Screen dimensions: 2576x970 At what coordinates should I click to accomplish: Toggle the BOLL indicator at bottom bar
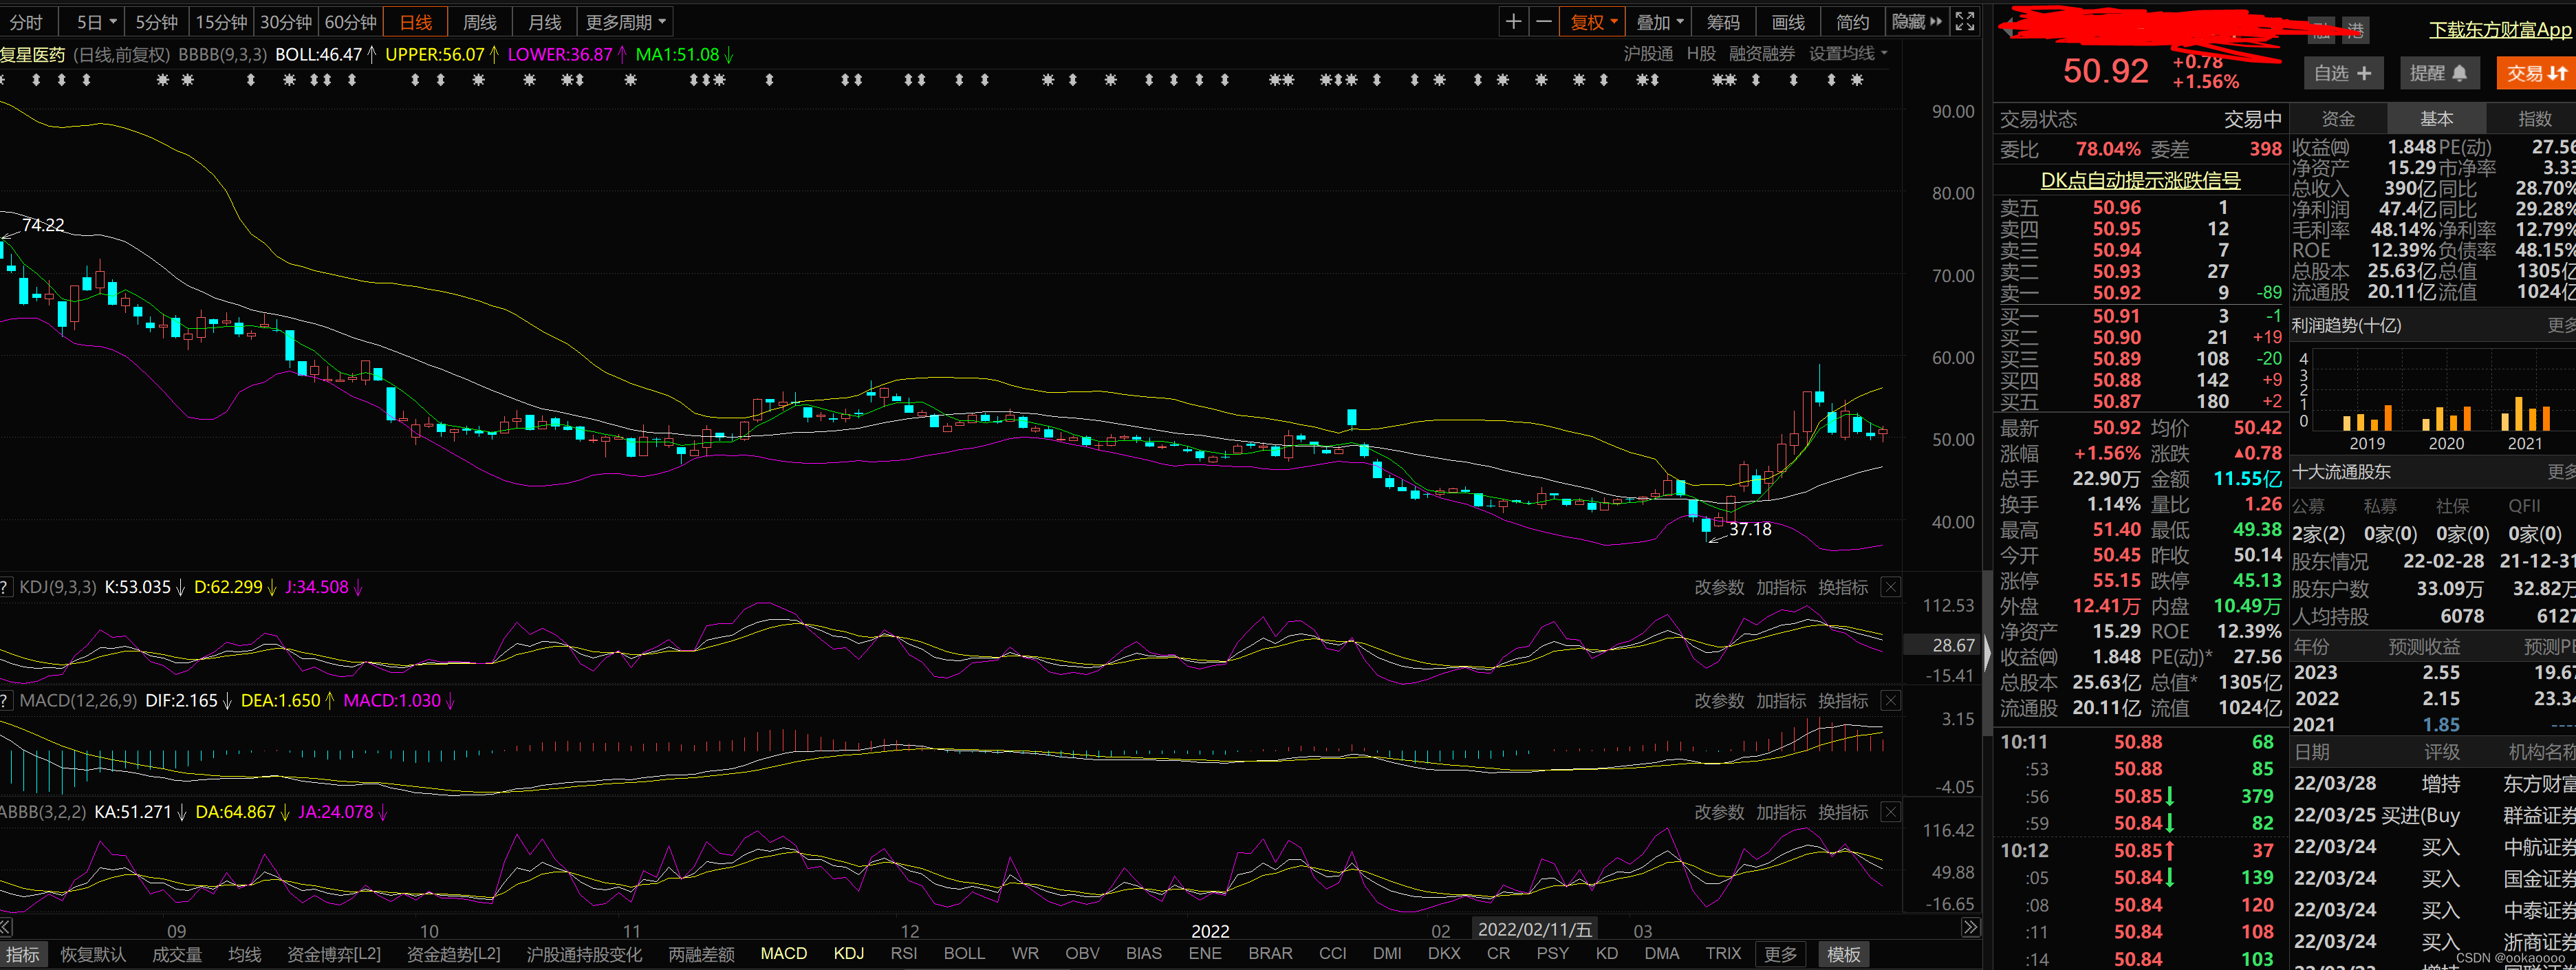964,953
